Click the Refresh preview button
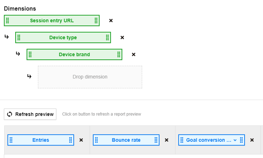 click(30, 114)
